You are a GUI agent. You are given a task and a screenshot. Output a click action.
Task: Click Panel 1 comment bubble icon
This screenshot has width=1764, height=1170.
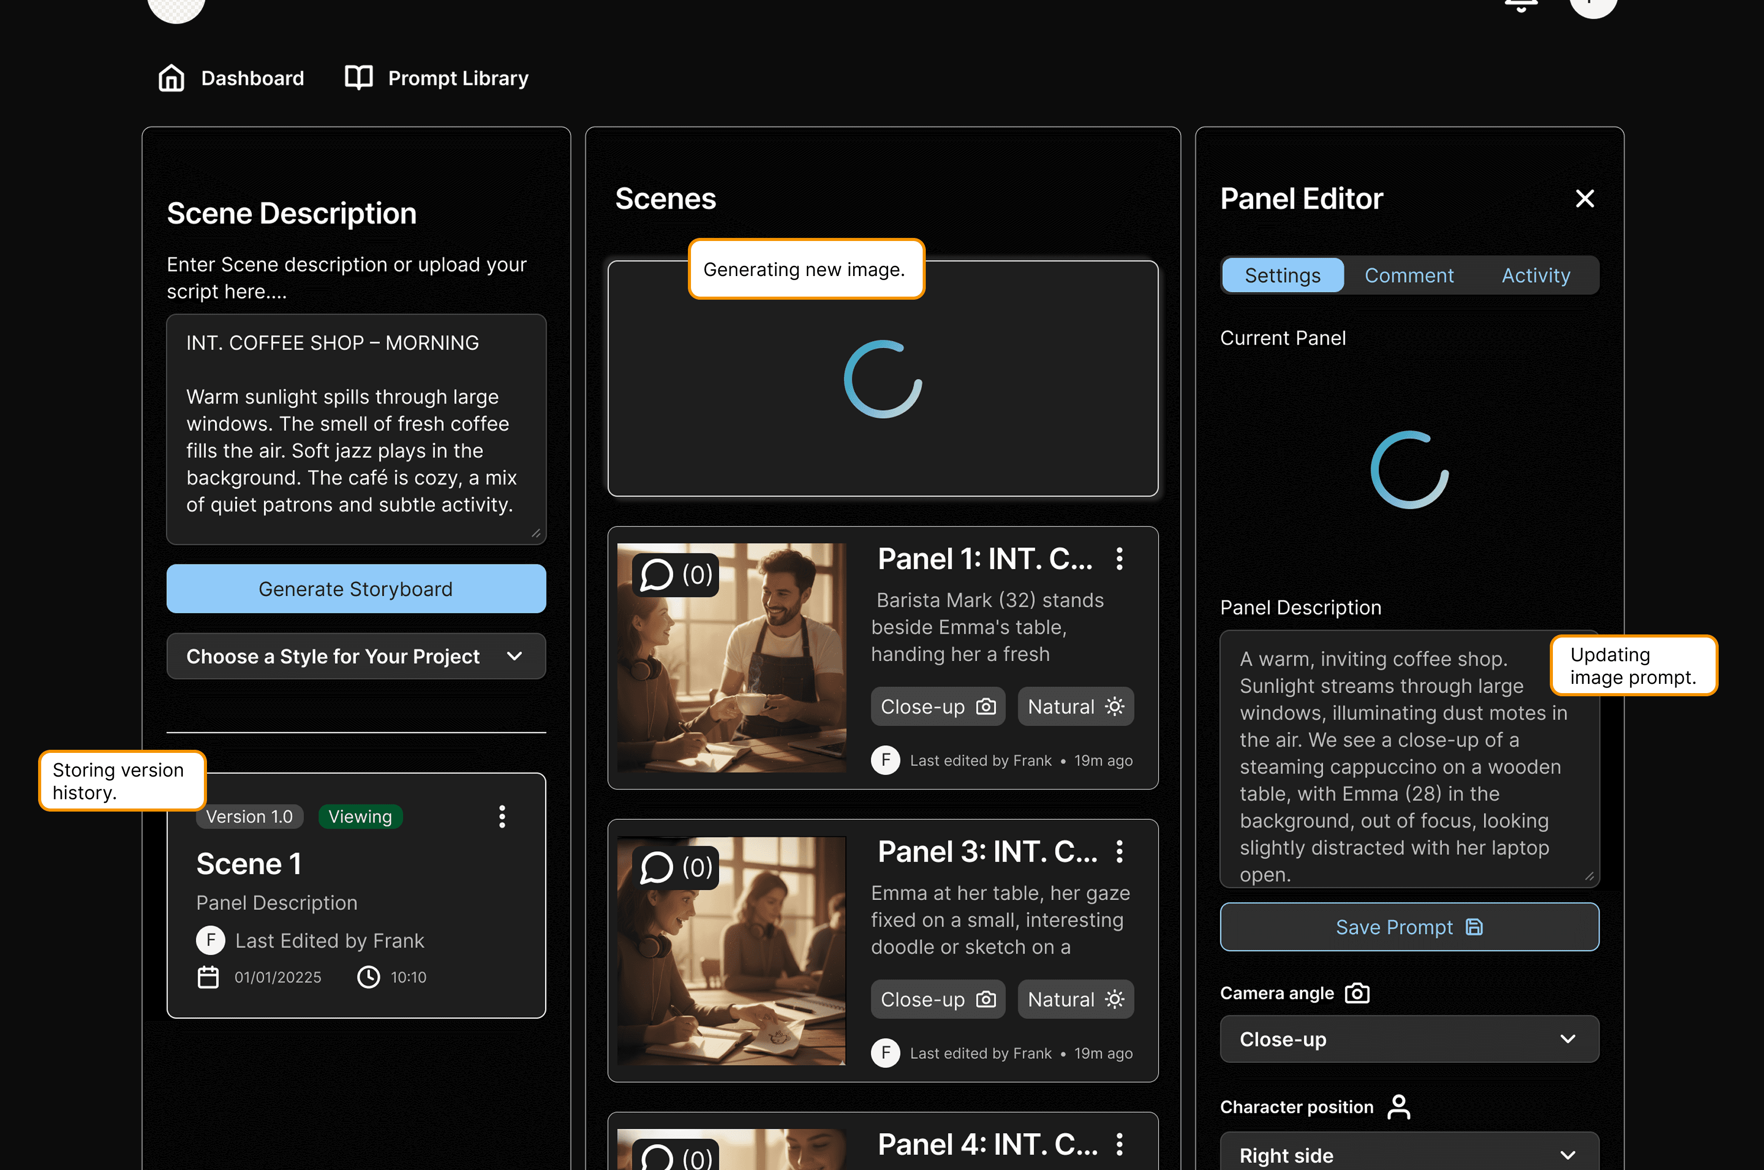pyautogui.click(x=656, y=575)
